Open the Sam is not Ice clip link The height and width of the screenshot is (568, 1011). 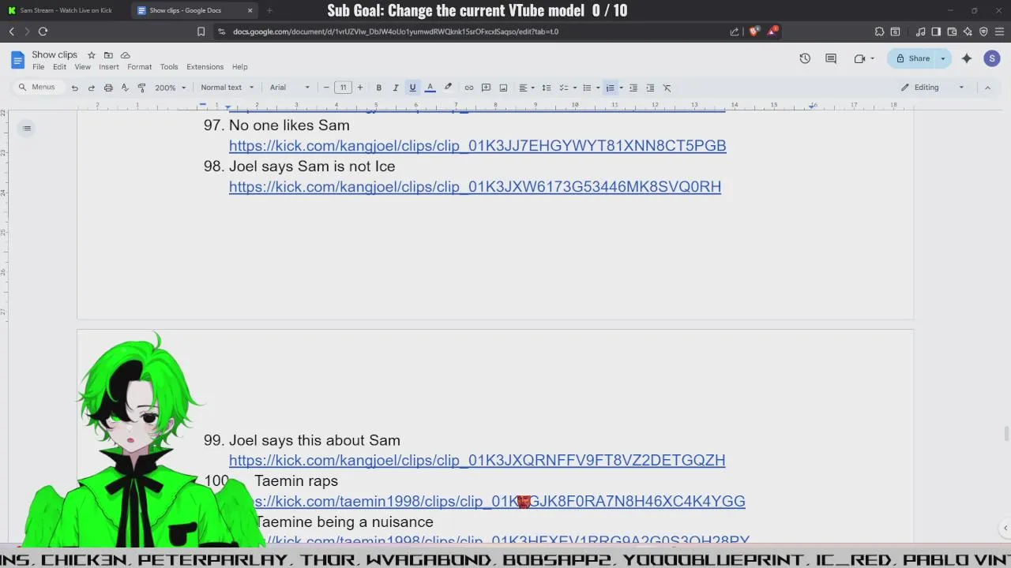[475, 187]
